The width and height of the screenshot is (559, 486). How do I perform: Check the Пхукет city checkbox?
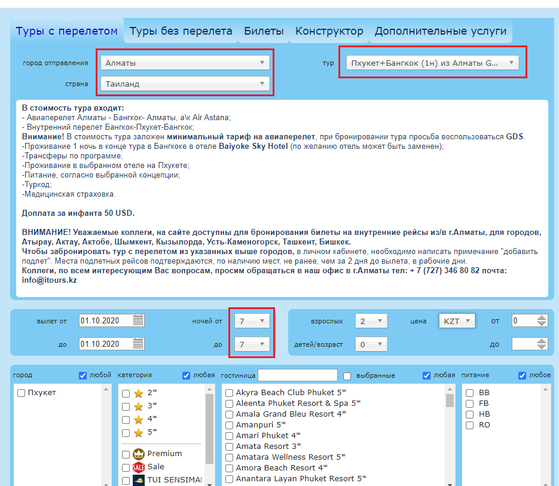[22, 393]
